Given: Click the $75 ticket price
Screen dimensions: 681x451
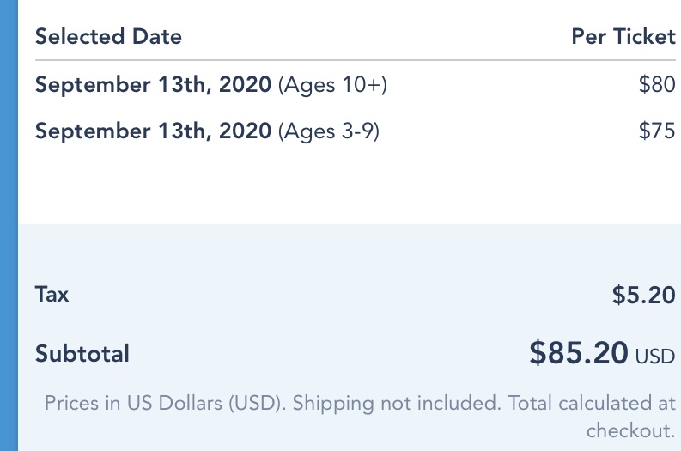Looking at the screenshot, I should coord(657,131).
